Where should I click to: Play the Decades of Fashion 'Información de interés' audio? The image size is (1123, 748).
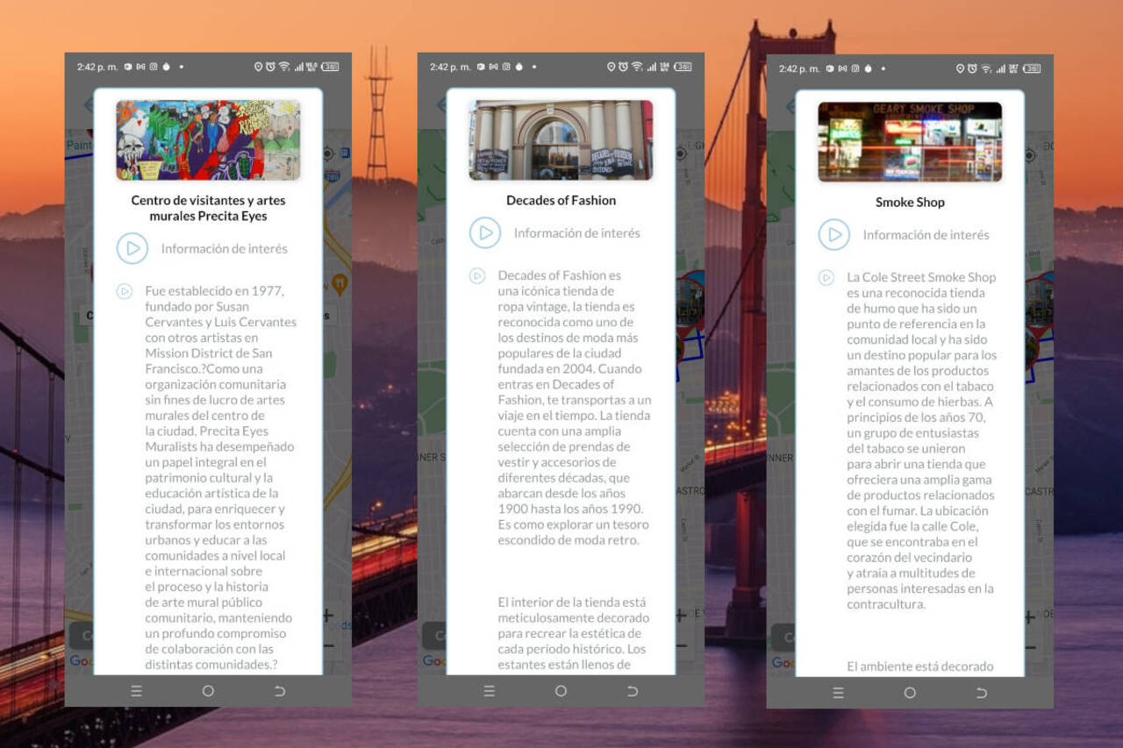tap(485, 232)
